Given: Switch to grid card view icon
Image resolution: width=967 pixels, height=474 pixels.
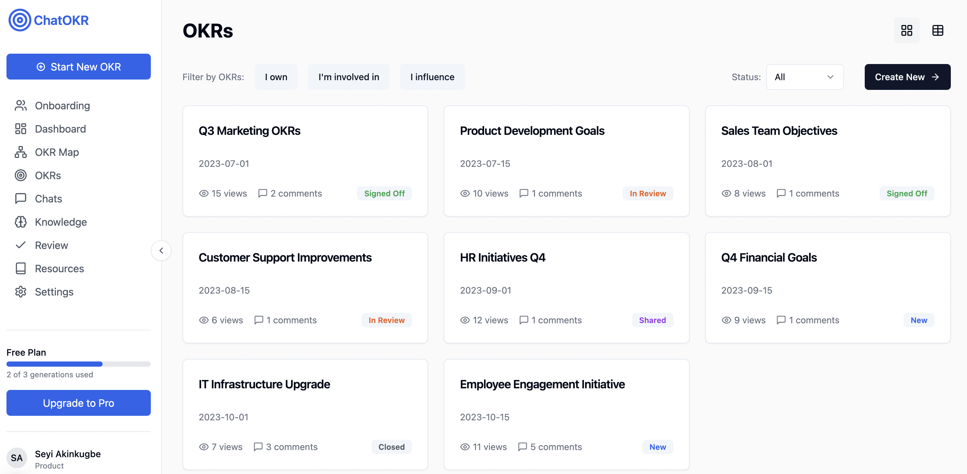Looking at the screenshot, I should pos(906,30).
